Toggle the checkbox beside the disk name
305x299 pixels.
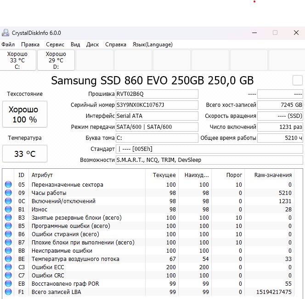tap(298, 81)
